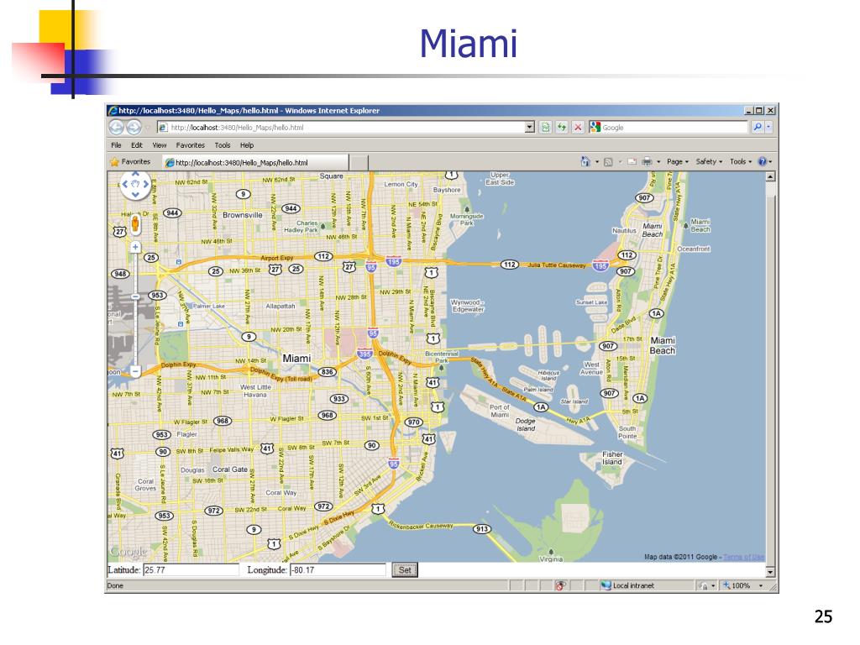Screen dimensions: 860x645
Task: Click the Dodge Island label
Action: tap(526, 424)
